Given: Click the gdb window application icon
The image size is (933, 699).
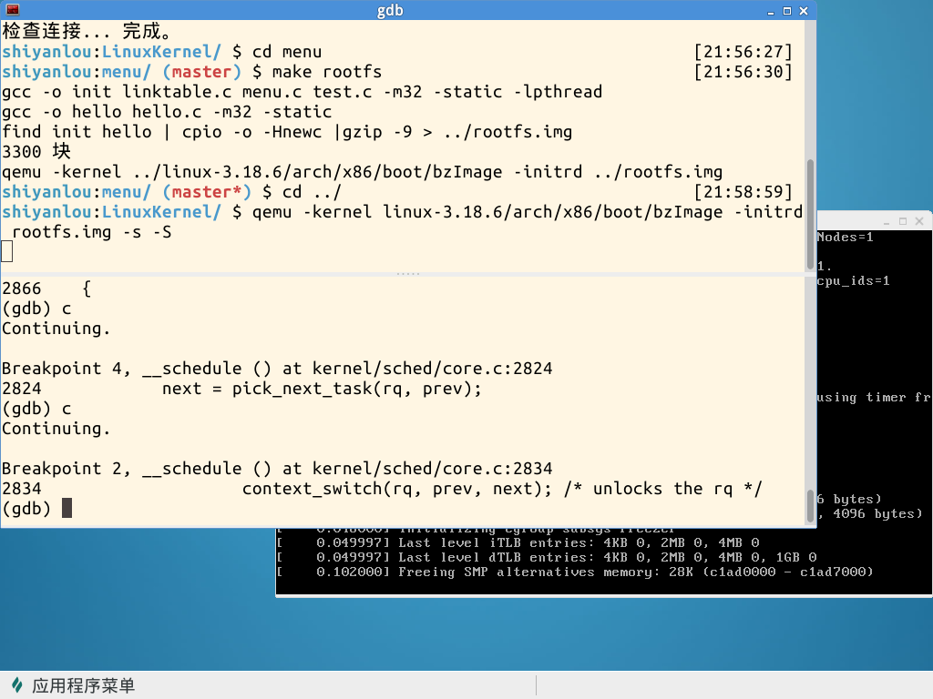Looking at the screenshot, I should pyautogui.click(x=12, y=10).
